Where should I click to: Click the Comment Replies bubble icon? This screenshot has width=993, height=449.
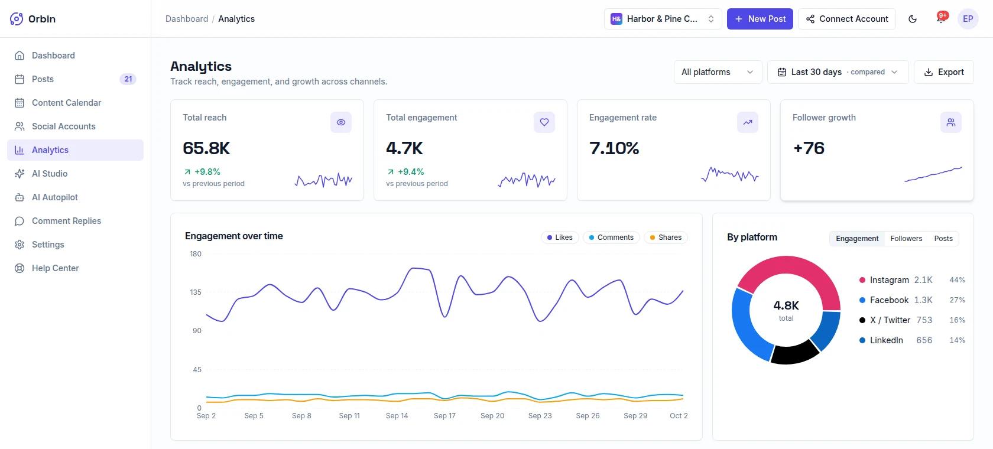[x=20, y=221]
